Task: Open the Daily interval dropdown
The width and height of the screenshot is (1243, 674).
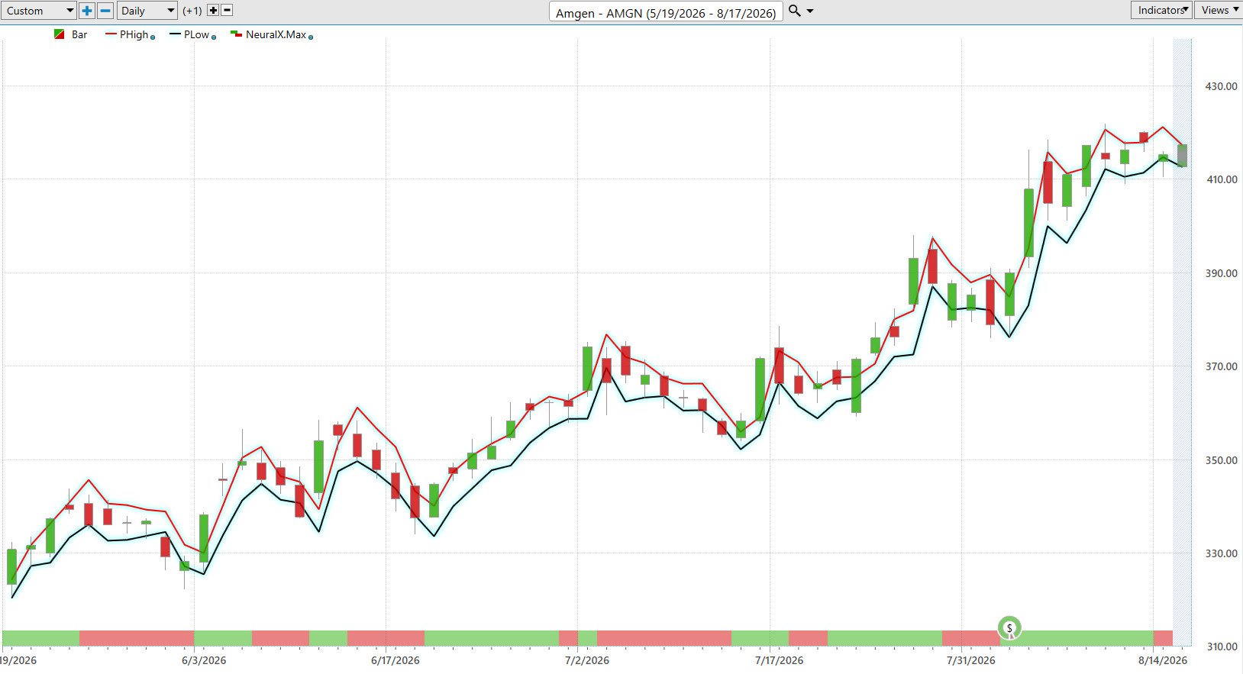Action: tap(147, 11)
